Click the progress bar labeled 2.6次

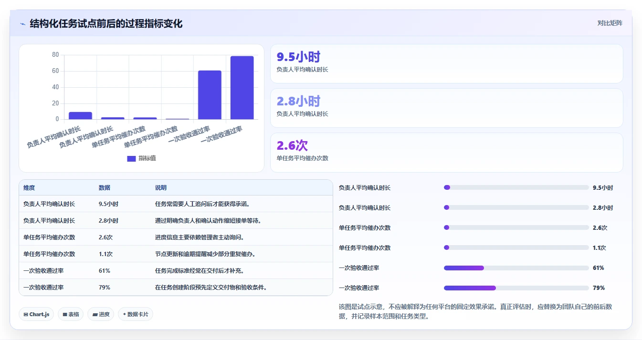(x=516, y=227)
